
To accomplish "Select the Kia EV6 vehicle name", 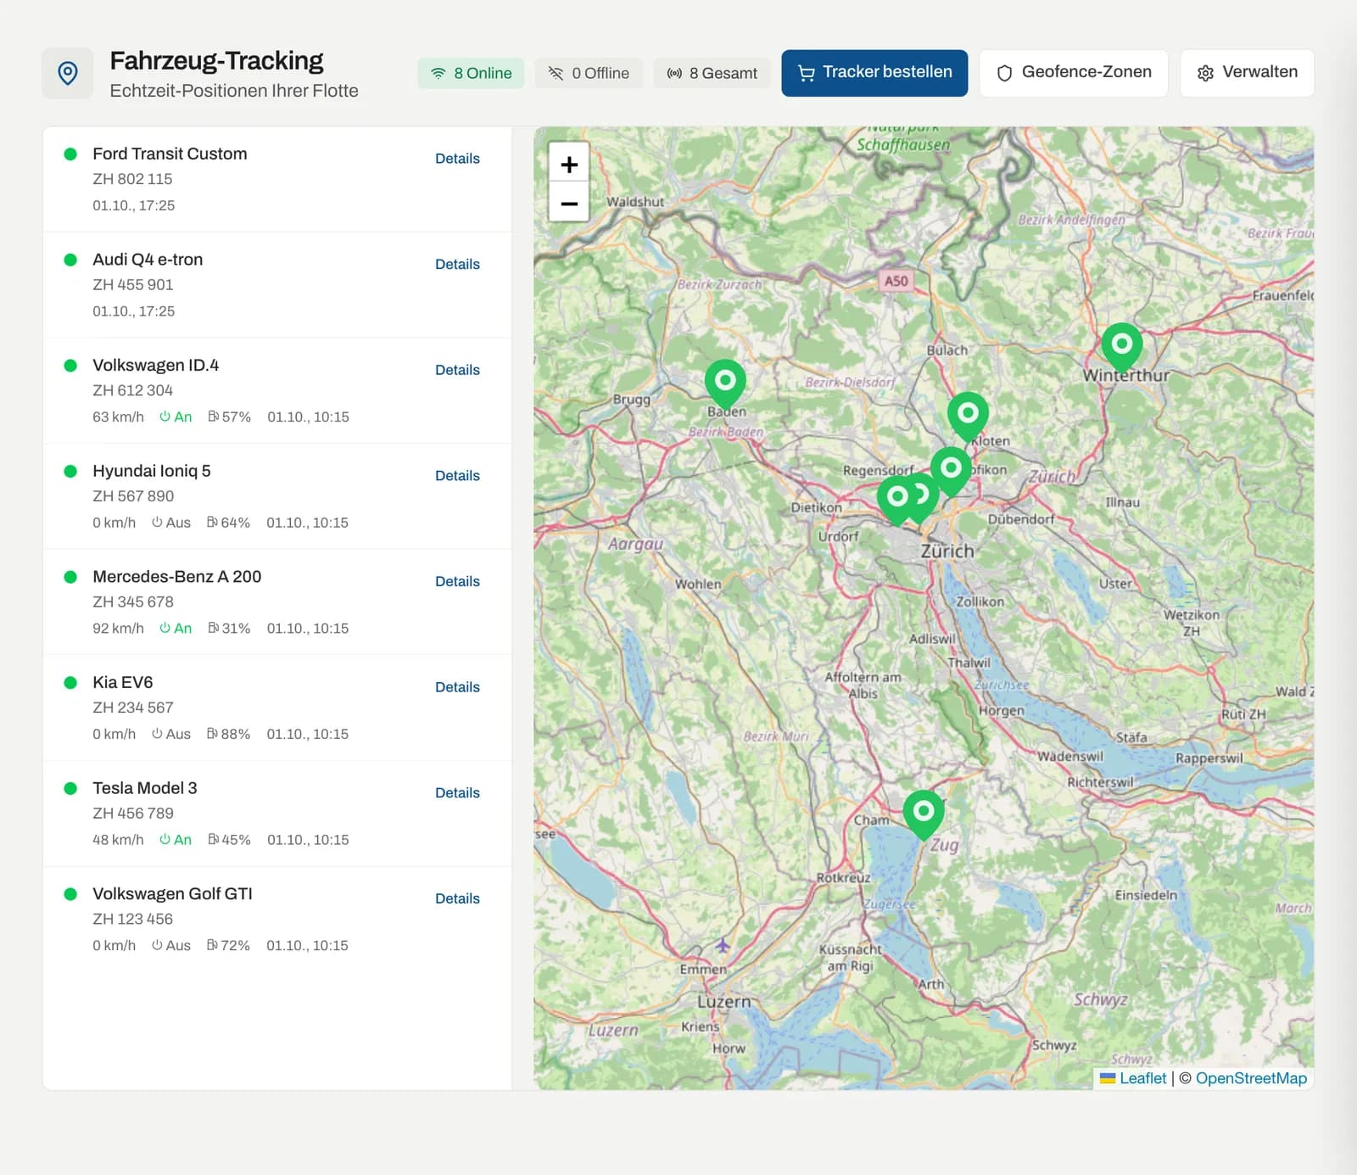I will point(123,682).
